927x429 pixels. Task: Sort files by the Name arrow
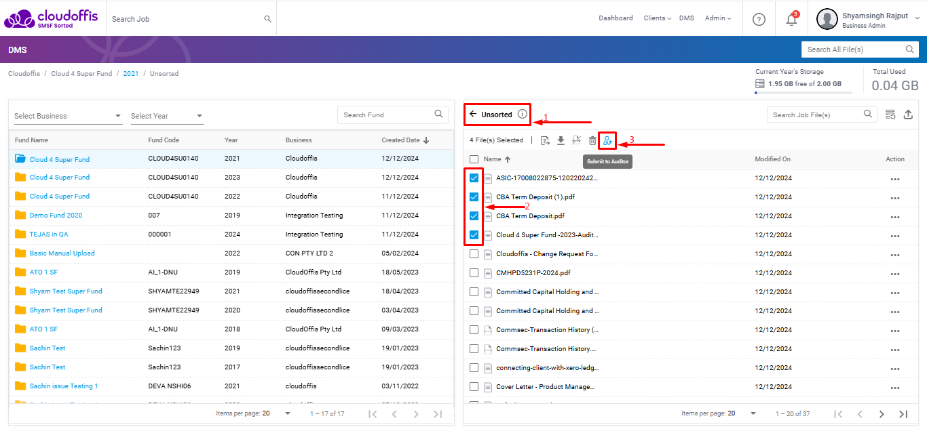pyautogui.click(x=507, y=159)
